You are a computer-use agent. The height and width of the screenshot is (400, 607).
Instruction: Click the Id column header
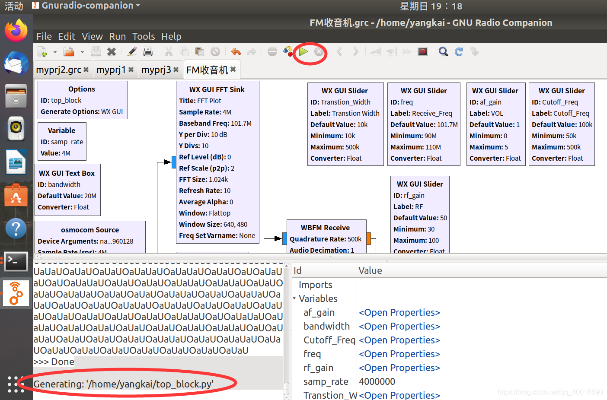324,270
